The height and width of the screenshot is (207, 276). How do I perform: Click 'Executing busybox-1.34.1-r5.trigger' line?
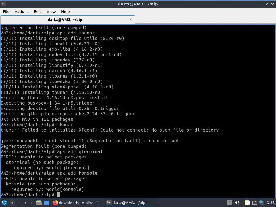[x=47, y=103]
